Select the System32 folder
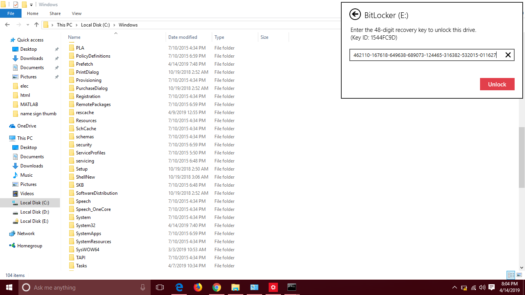Viewport: 525px width, 295px height. click(x=85, y=225)
